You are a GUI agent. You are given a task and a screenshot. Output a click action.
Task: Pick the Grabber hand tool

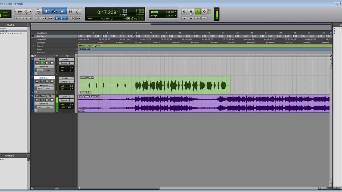62,11
